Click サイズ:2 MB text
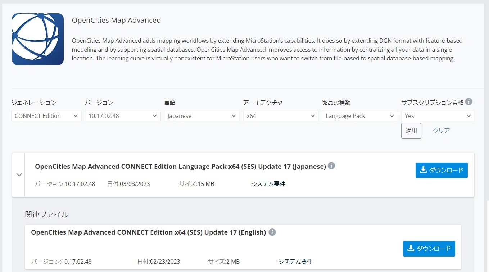The width and height of the screenshot is (489, 272). click(x=224, y=262)
